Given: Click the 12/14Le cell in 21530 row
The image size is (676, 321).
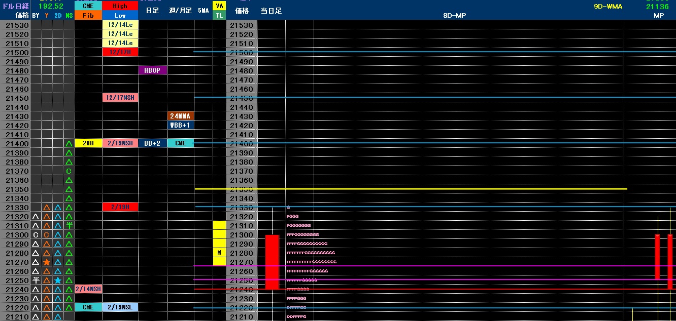Looking at the screenshot, I should 120,25.
